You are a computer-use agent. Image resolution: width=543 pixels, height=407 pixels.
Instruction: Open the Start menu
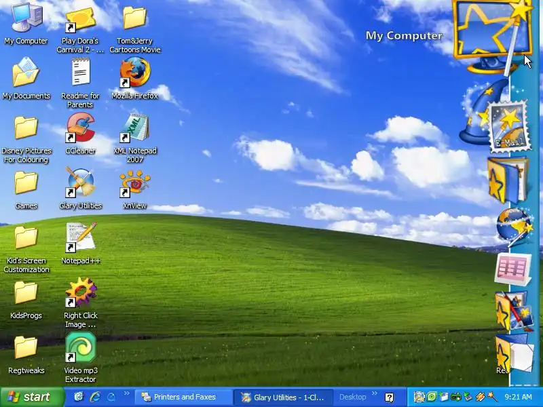pyautogui.click(x=31, y=397)
